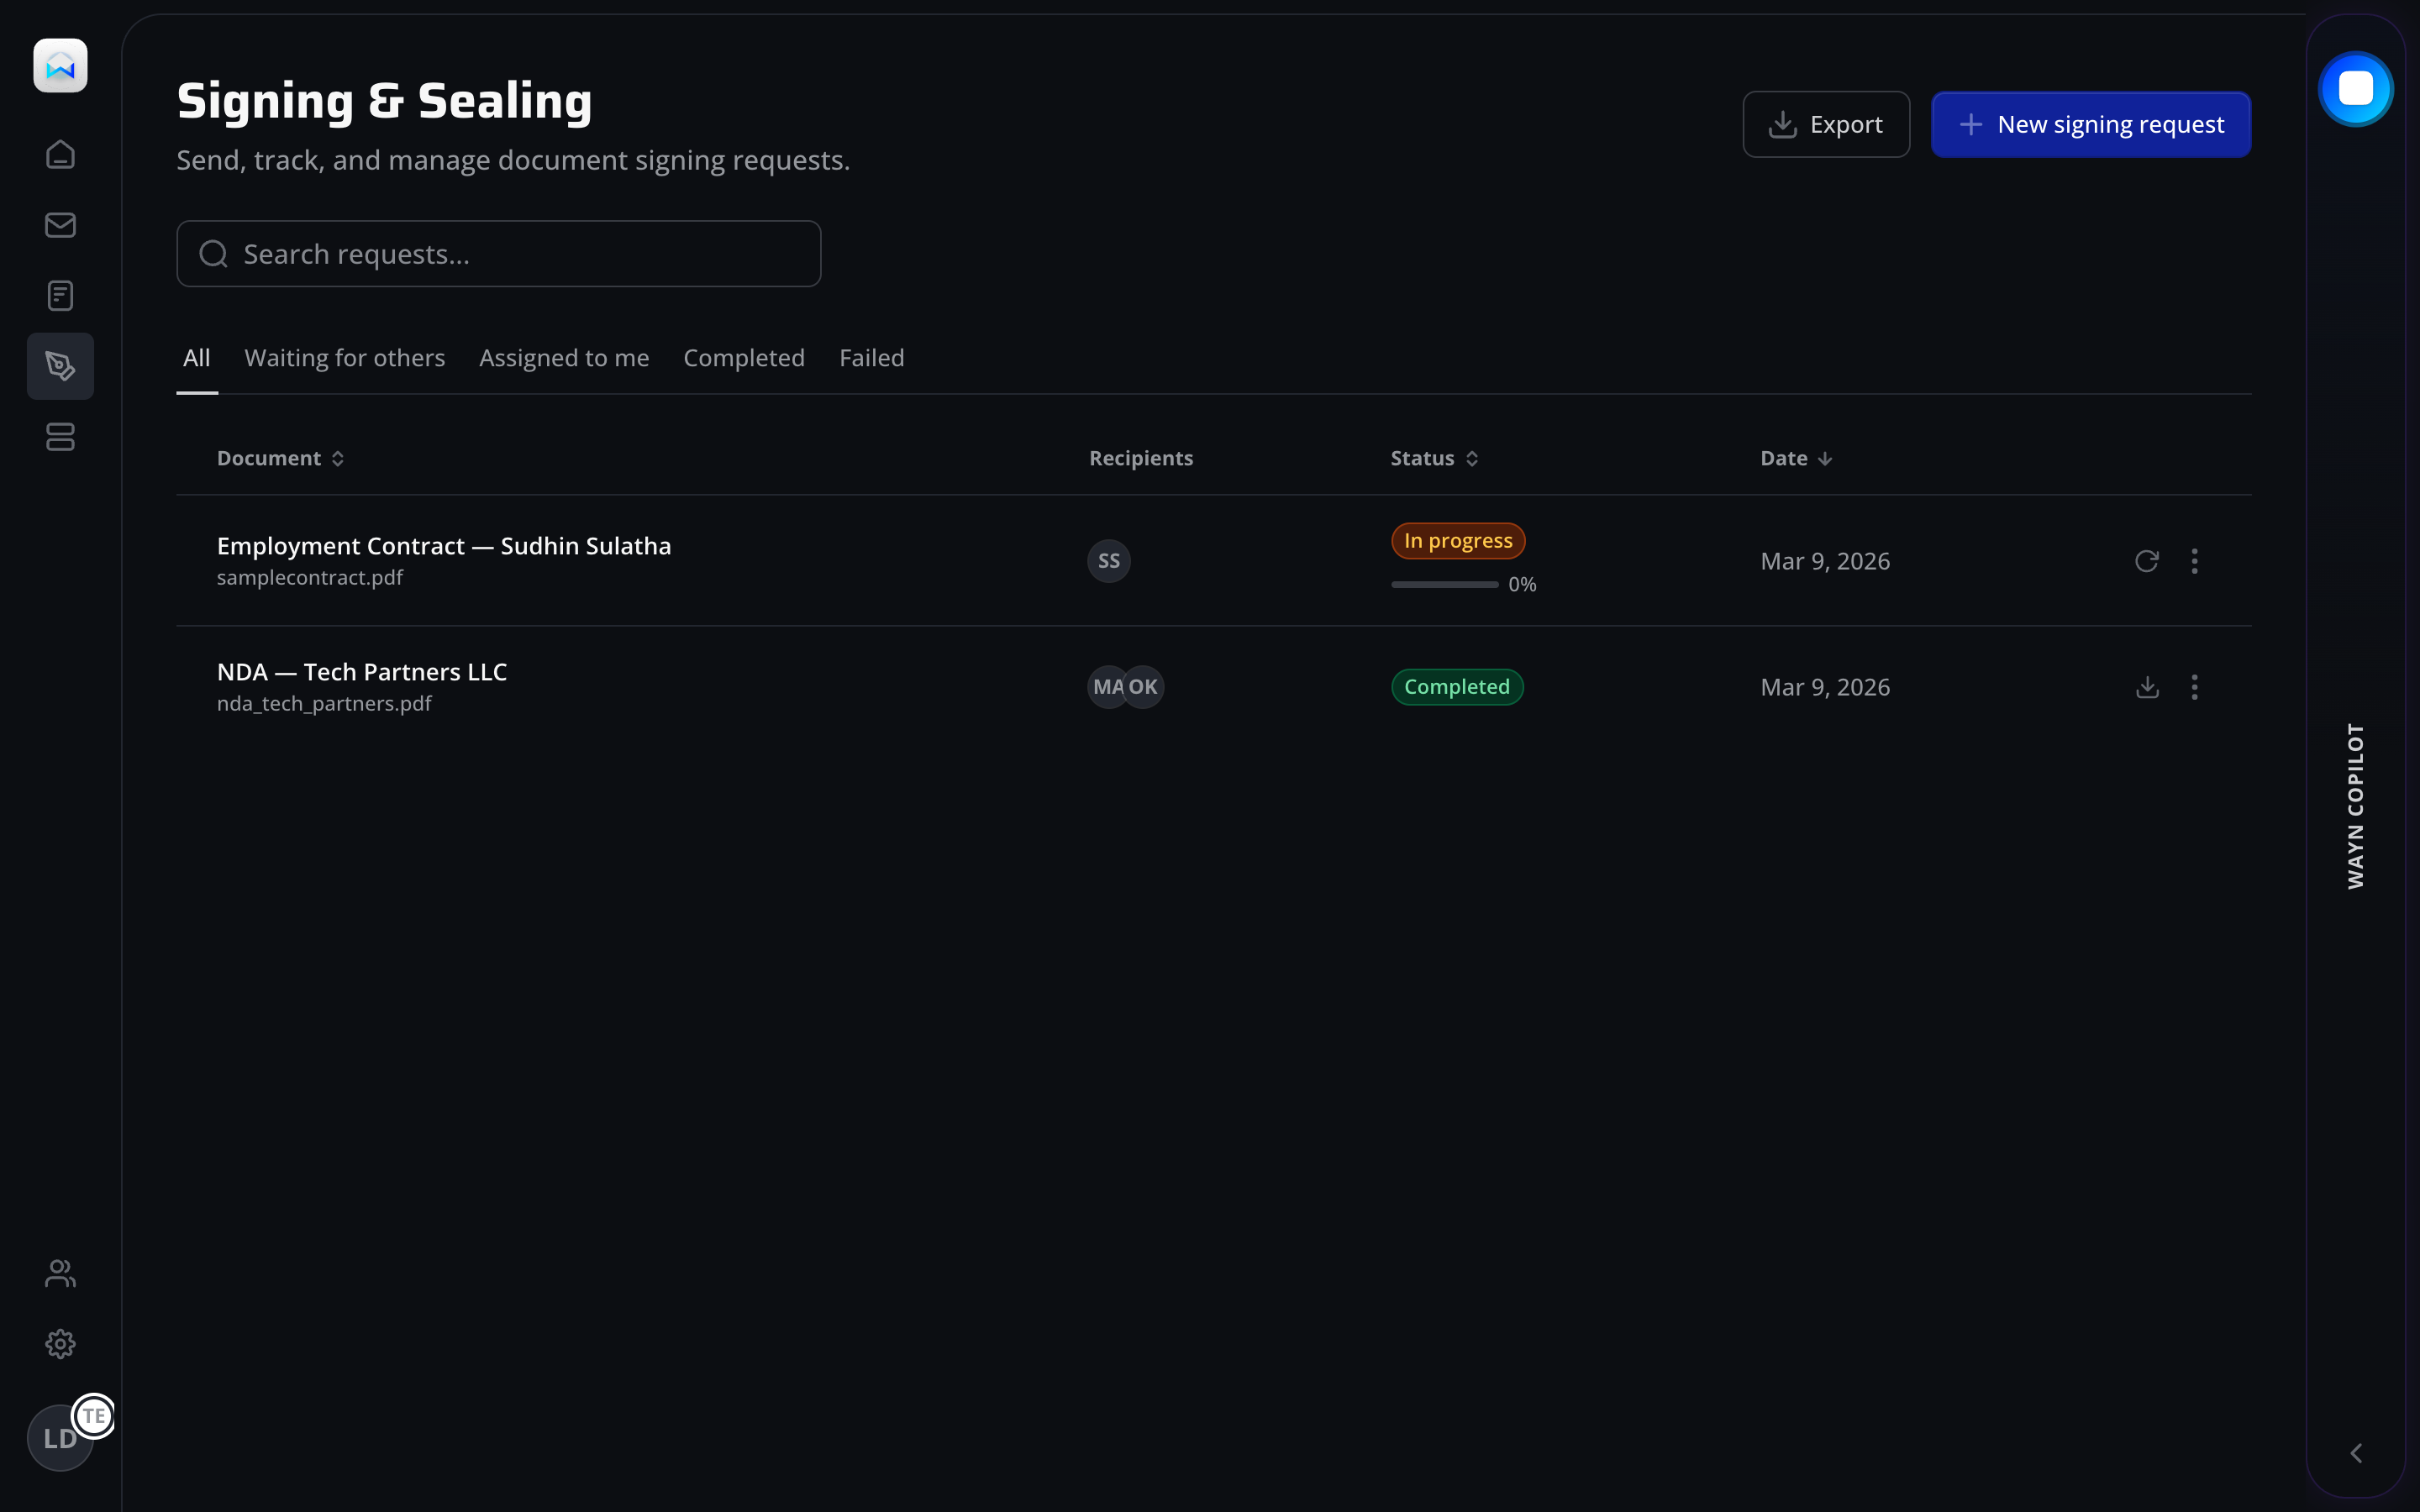Expand the Wayn Copilot panel chevron
The width and height of the screenshot is (2420, 1512).
click(x=2355, y=1453)
